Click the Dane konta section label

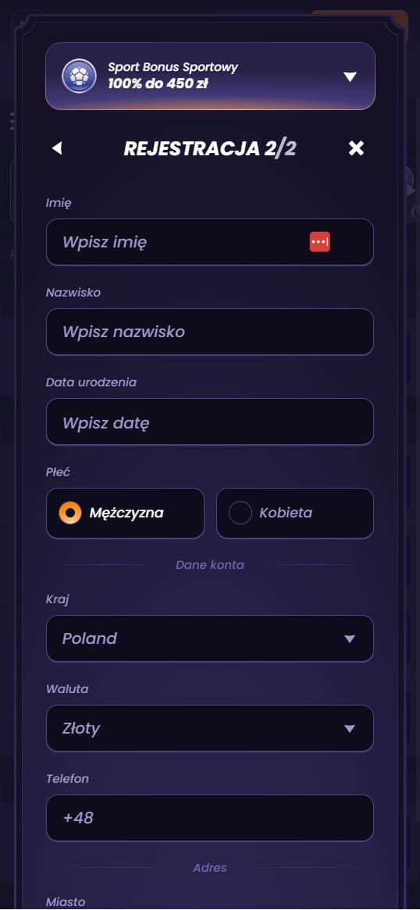pyautogui.click(x=210, y=565)
